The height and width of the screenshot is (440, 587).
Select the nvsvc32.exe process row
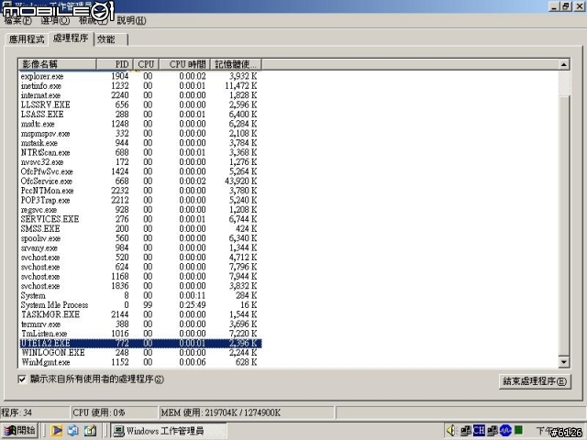point(139,162)
